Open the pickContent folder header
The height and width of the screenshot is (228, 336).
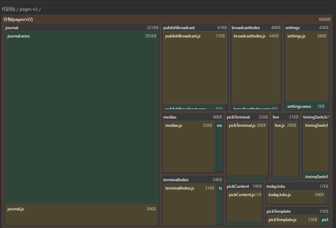tap(244, 186)
